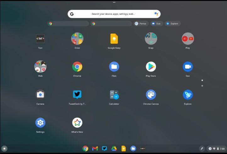Expand the Snap app folder

[x=151, y=39]
